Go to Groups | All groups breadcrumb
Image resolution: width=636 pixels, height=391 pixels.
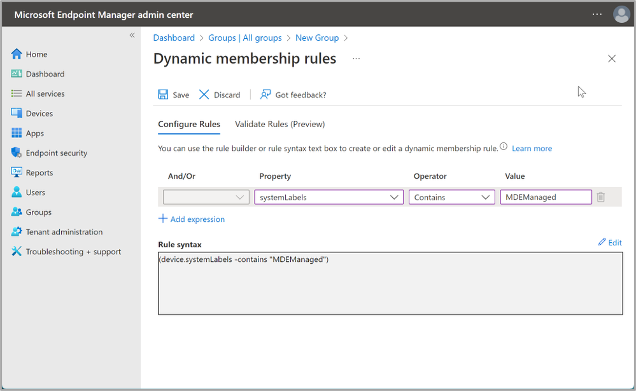click(245, 38)
